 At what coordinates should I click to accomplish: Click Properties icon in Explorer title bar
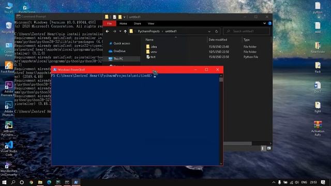[x=114, y=17]
